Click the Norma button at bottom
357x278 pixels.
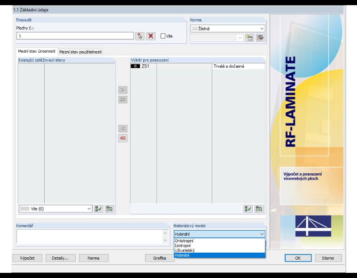[x=93, y=258]
